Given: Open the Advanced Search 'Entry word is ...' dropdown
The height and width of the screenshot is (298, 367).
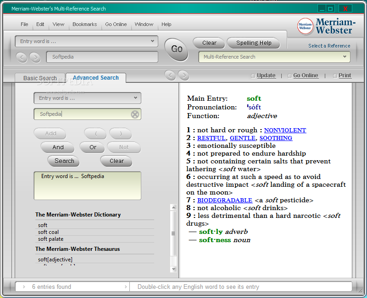Looking at the screenshot, I should [x=87, y=98].
